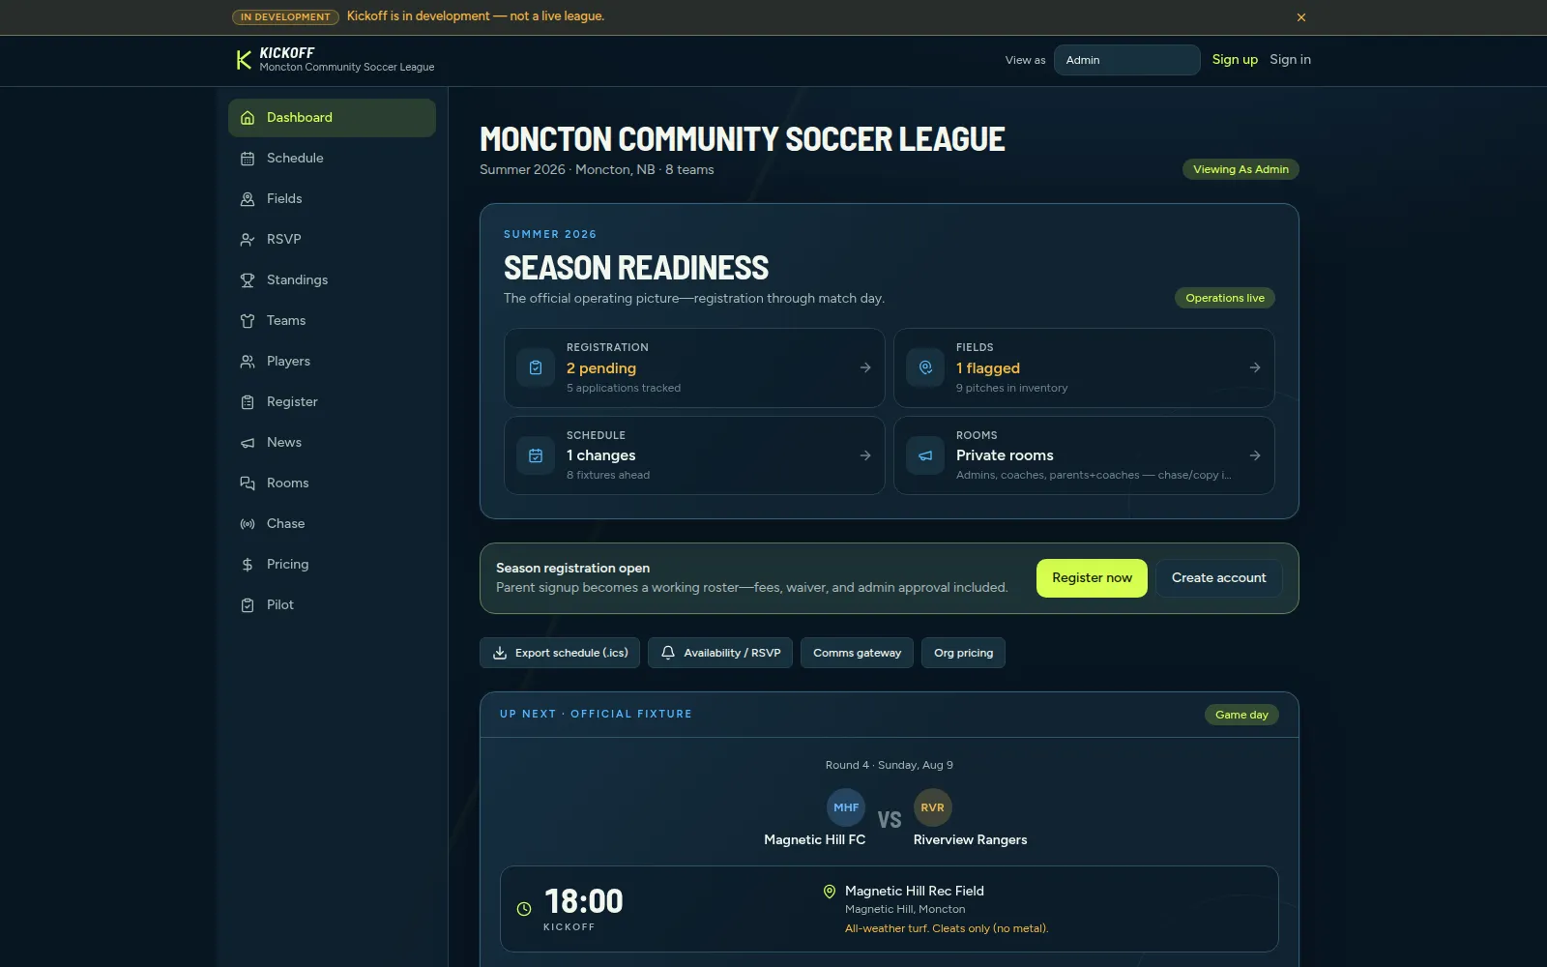Click the Comms gateway button
The image size is (1547, 967).
[x=857, y=653]
